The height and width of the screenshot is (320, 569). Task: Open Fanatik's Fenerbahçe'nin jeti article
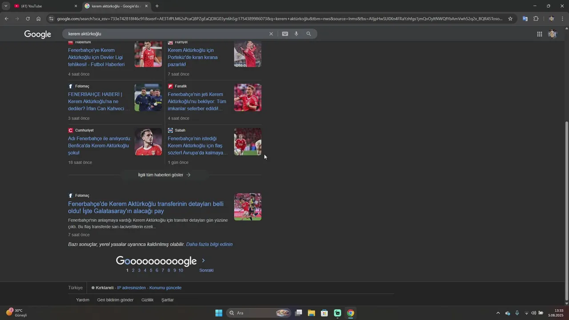click(197, 101)
